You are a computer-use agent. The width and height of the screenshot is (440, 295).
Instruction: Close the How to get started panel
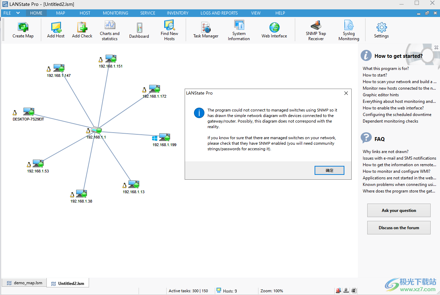coord(436,47)
